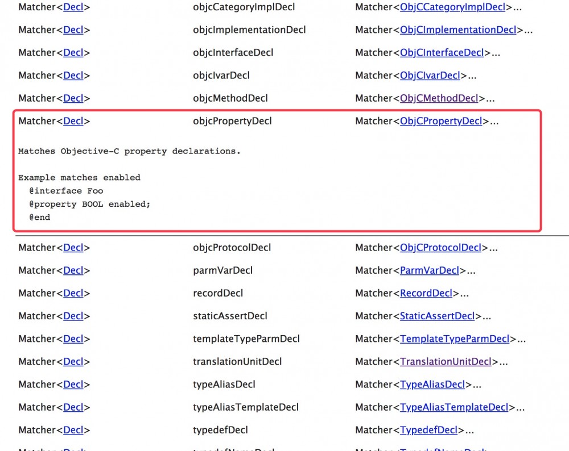Click Decl link in objcCategoryImplDecl row
Screen dimensions: 569x451
click(x=73, y=7)
